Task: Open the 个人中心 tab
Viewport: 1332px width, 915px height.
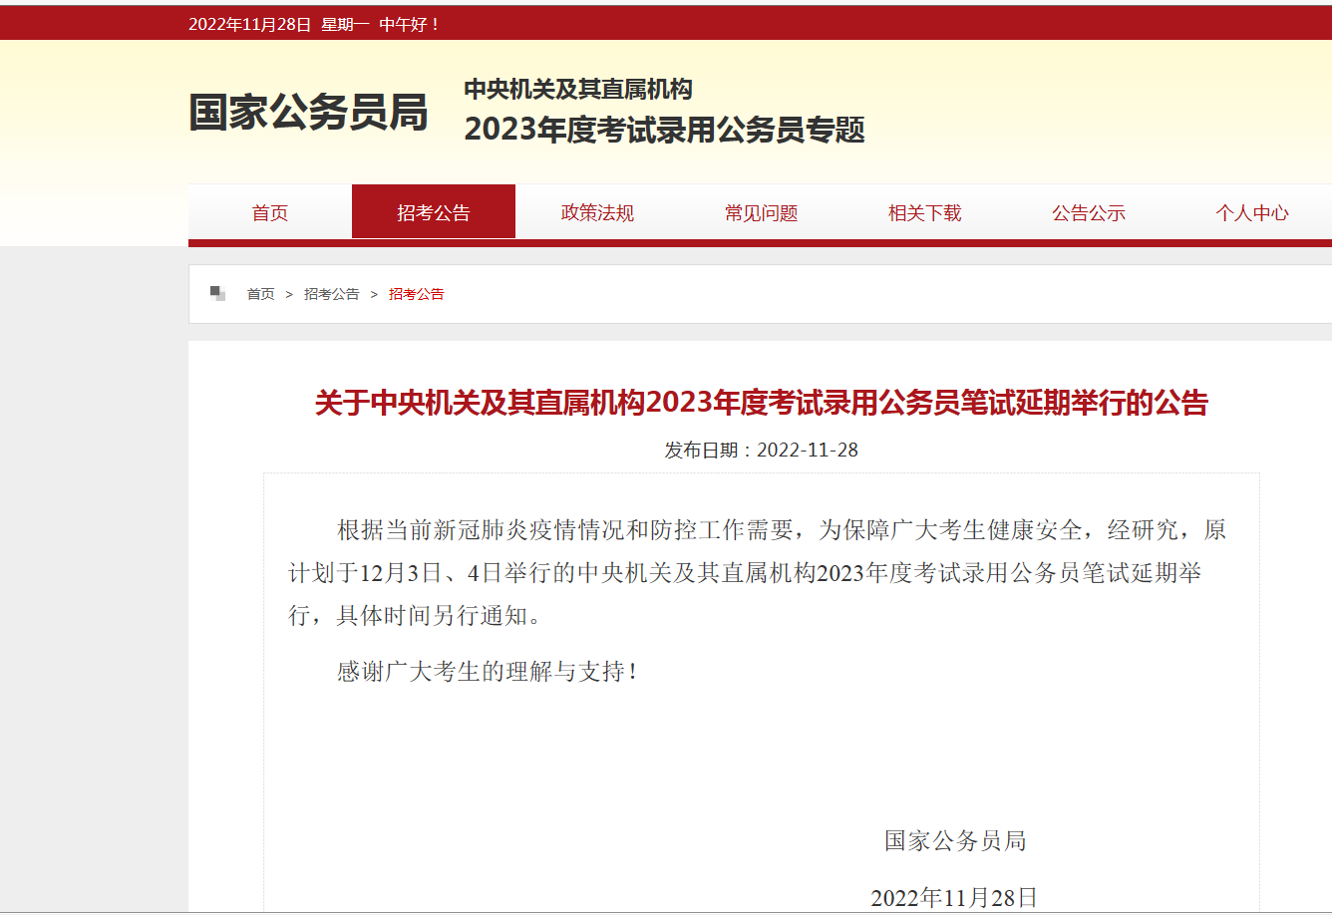Action: pos(1251,212)
